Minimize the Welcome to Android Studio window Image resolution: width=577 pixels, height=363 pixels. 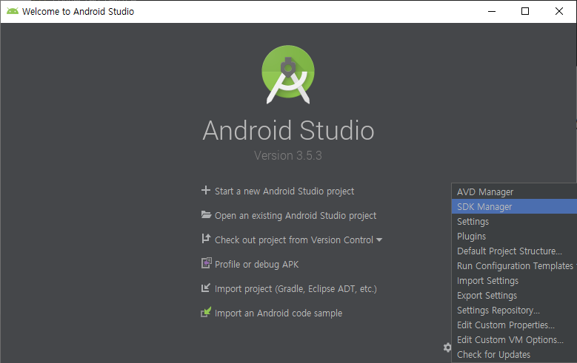pyautogui.click(x=492, y=11)
